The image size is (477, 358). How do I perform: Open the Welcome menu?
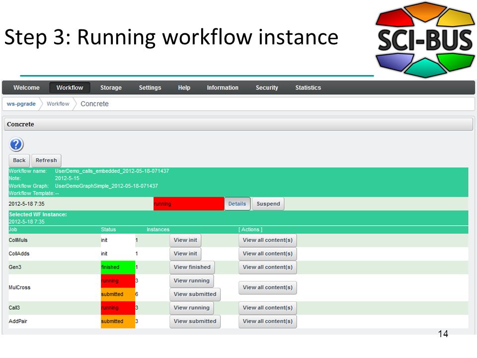26,88
